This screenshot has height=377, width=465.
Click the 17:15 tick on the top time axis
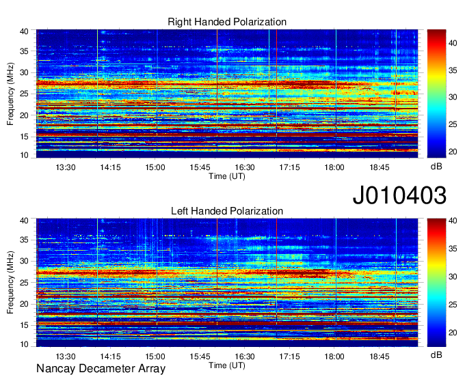pyautogui.click(x=289, y=167)
